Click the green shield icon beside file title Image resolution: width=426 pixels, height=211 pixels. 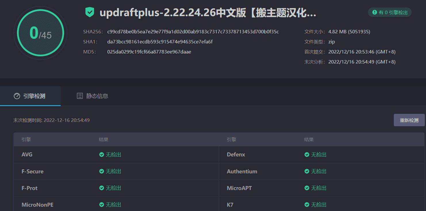click(x=90, y=12)
